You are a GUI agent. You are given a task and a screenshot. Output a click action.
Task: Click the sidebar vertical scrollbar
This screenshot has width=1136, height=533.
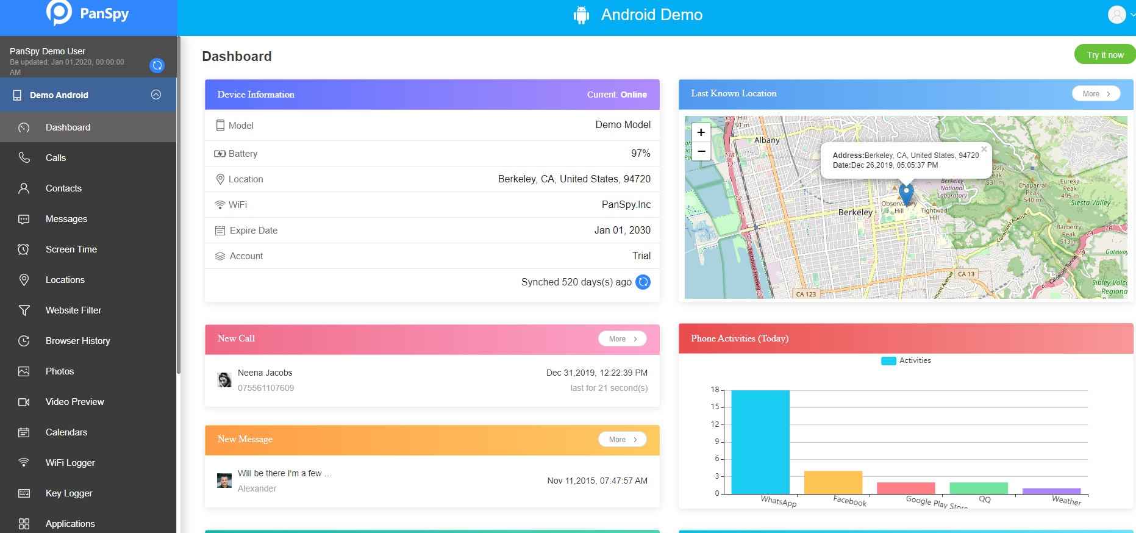pos(179,205)
